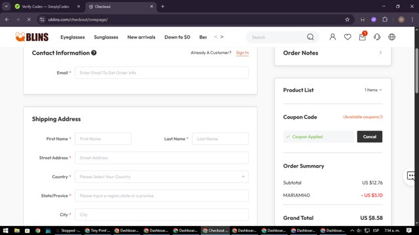Click the Street Address field
Screen dimensions: 419x235
coord(162,158)
